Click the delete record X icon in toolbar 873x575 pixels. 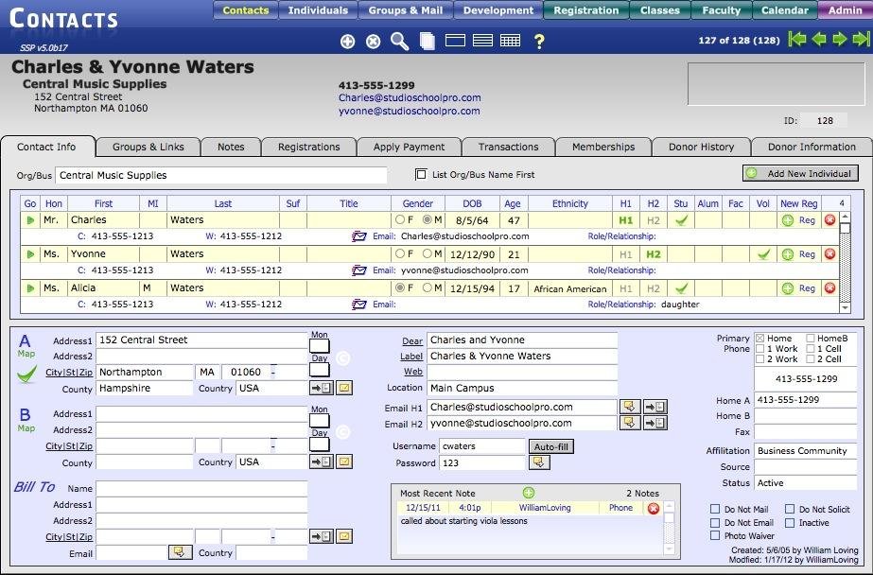pos(373,42)
